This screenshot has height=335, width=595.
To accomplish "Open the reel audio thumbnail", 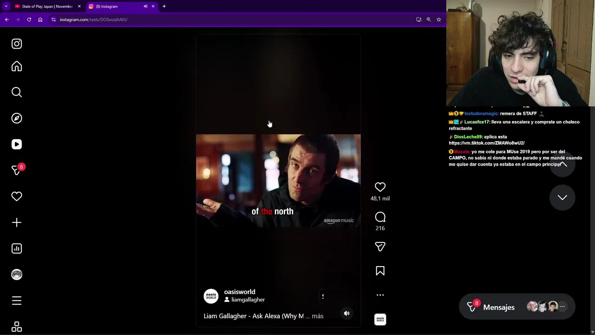I will coord(380,320).
